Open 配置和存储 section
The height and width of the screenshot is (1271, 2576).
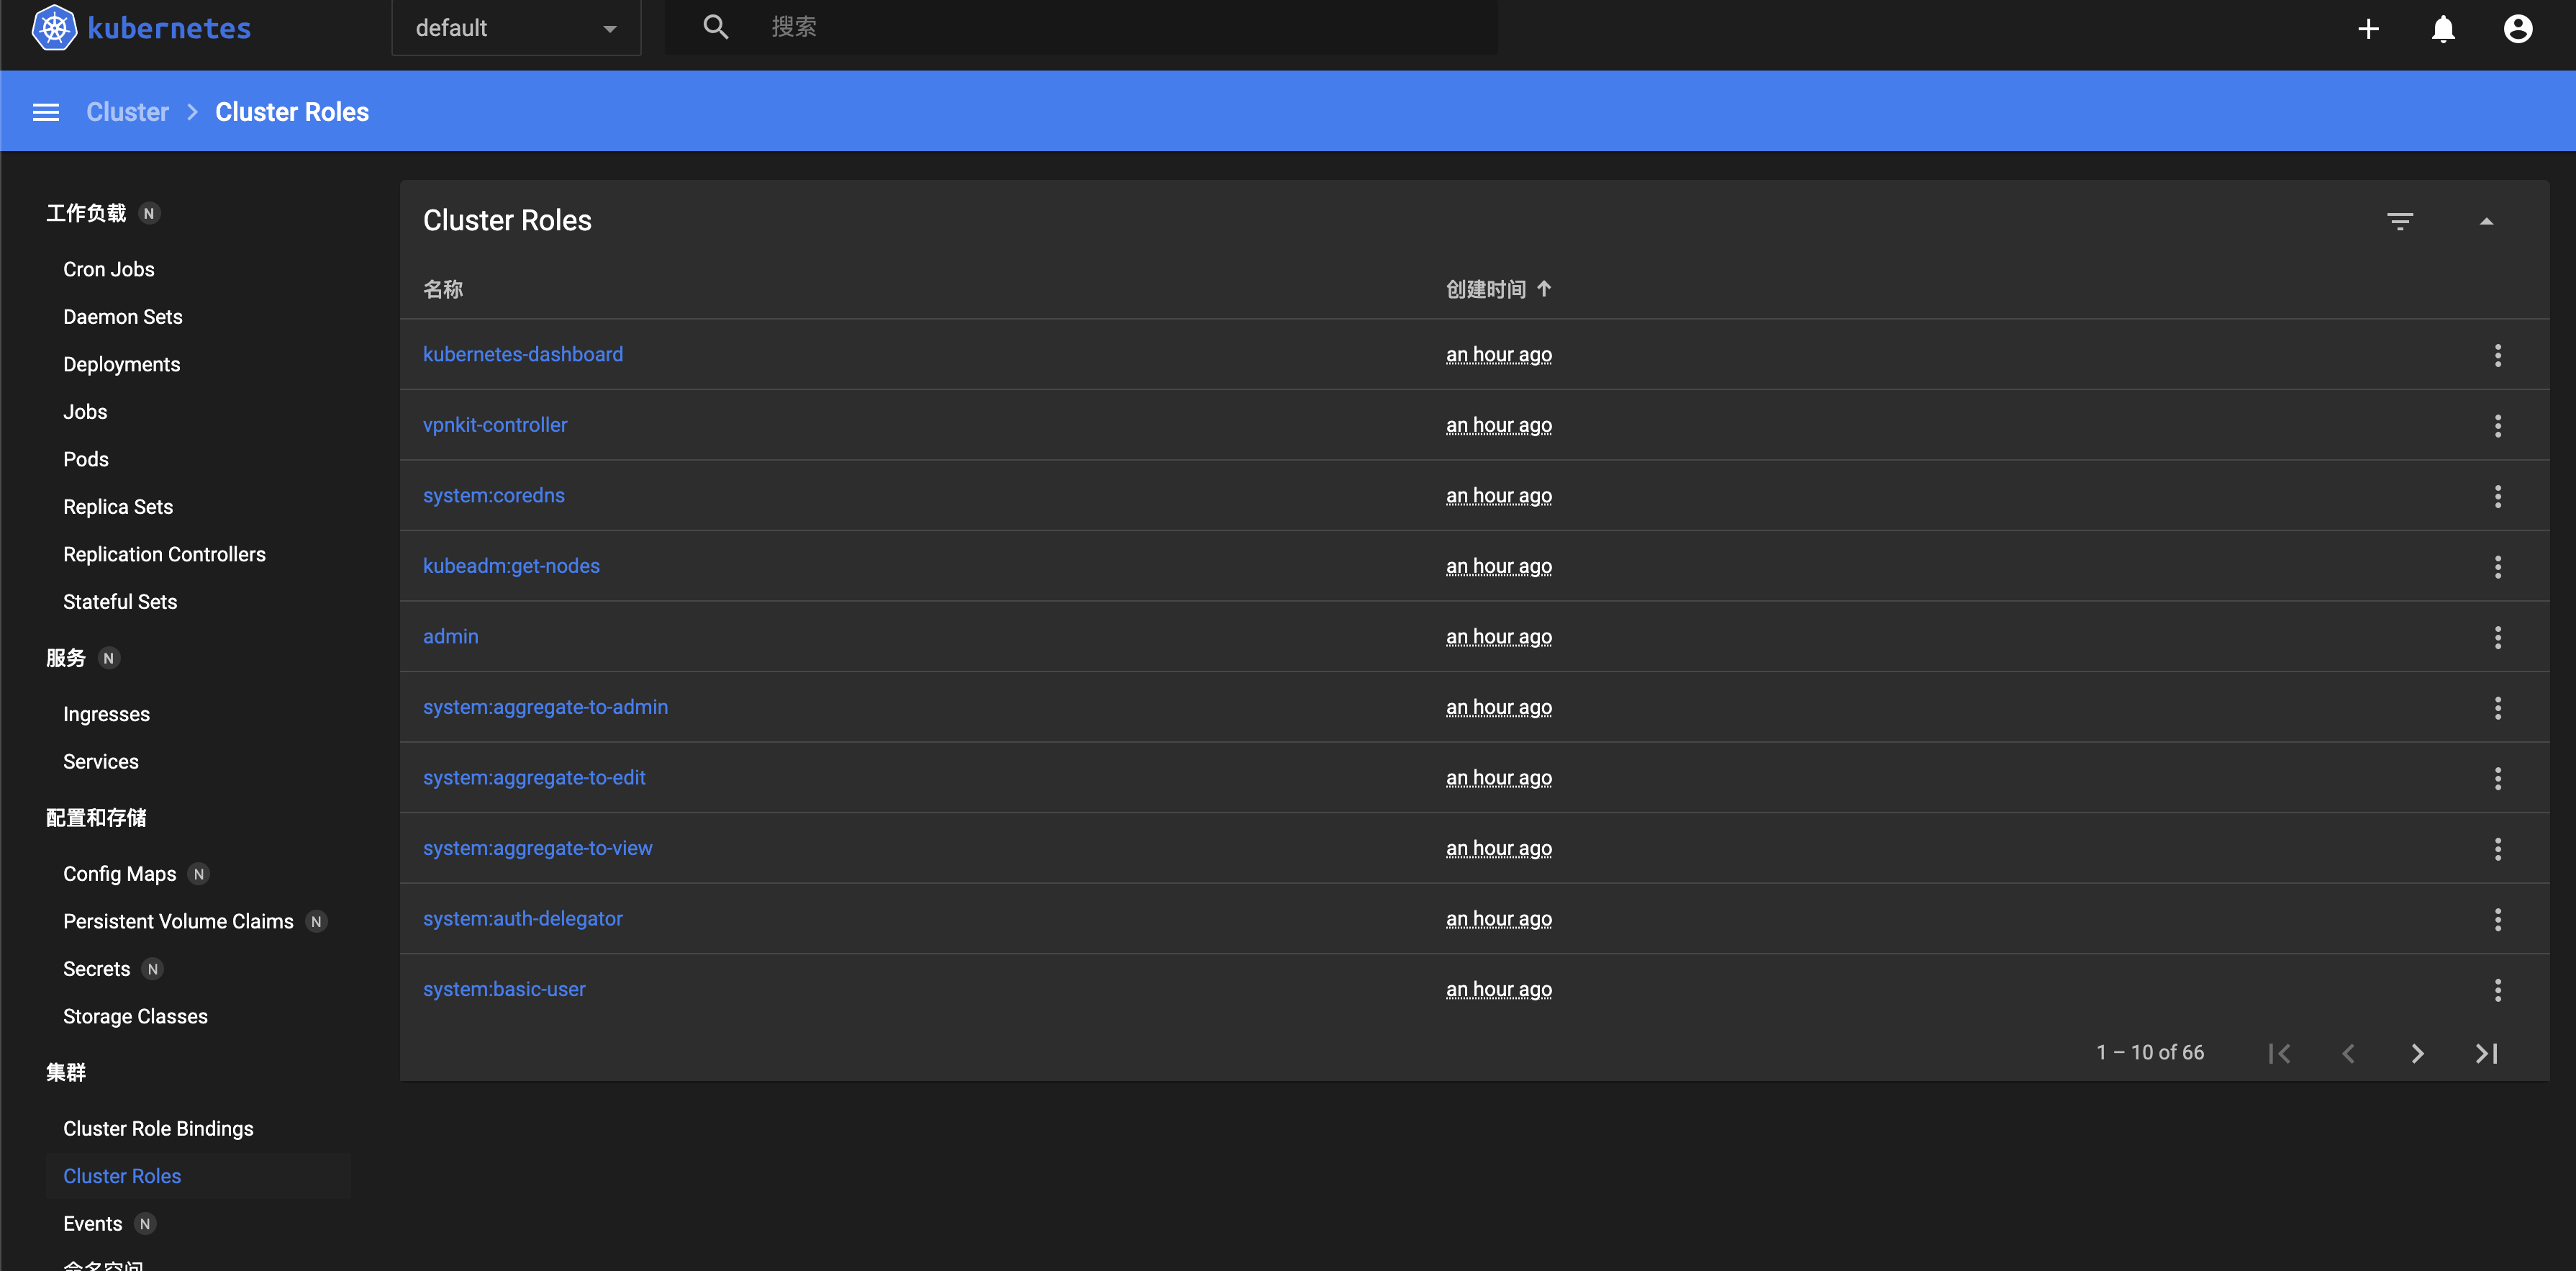click(96, 818)
